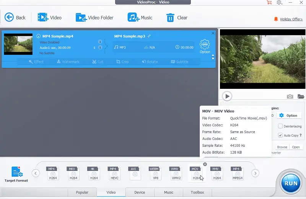The height and width of the screenshot is (199, 306).
Task: Select the 4K H264 format
Action: click(x=94, y=173)
